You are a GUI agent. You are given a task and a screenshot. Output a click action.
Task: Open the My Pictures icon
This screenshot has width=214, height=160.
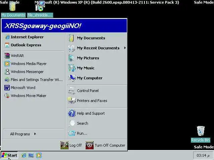pyautogui.click(x=71, y=58)
